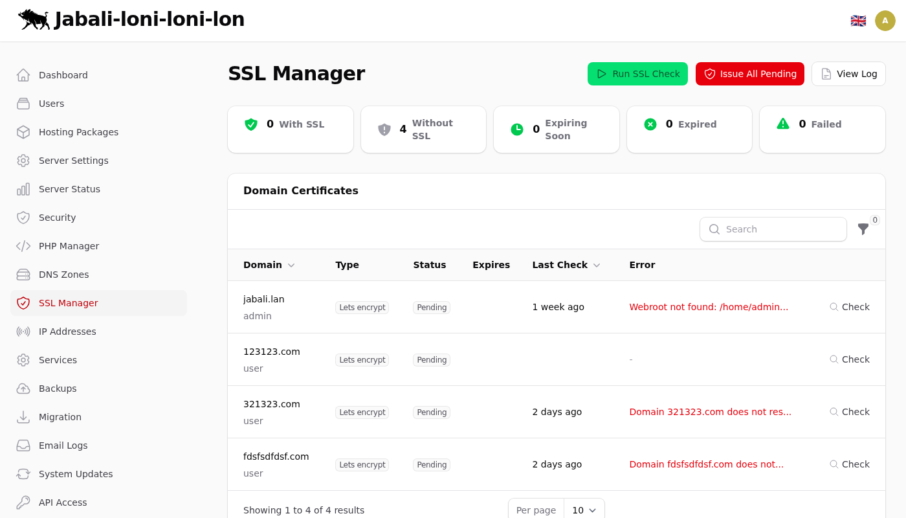
Task: Open DNS Zones in sidebar
Action: [63, 275]
